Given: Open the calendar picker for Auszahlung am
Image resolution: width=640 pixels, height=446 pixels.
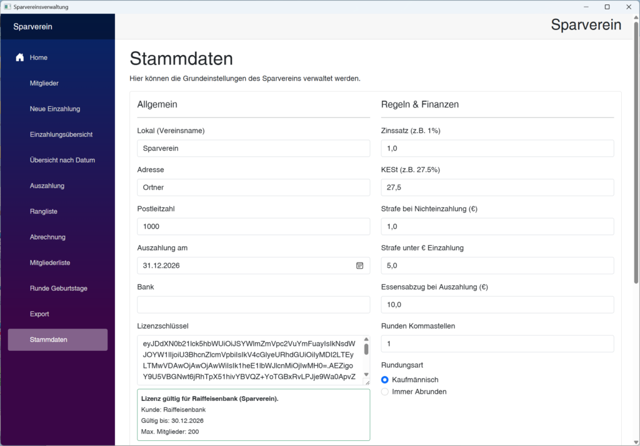Looking at the screenshot, I should 360,265.
